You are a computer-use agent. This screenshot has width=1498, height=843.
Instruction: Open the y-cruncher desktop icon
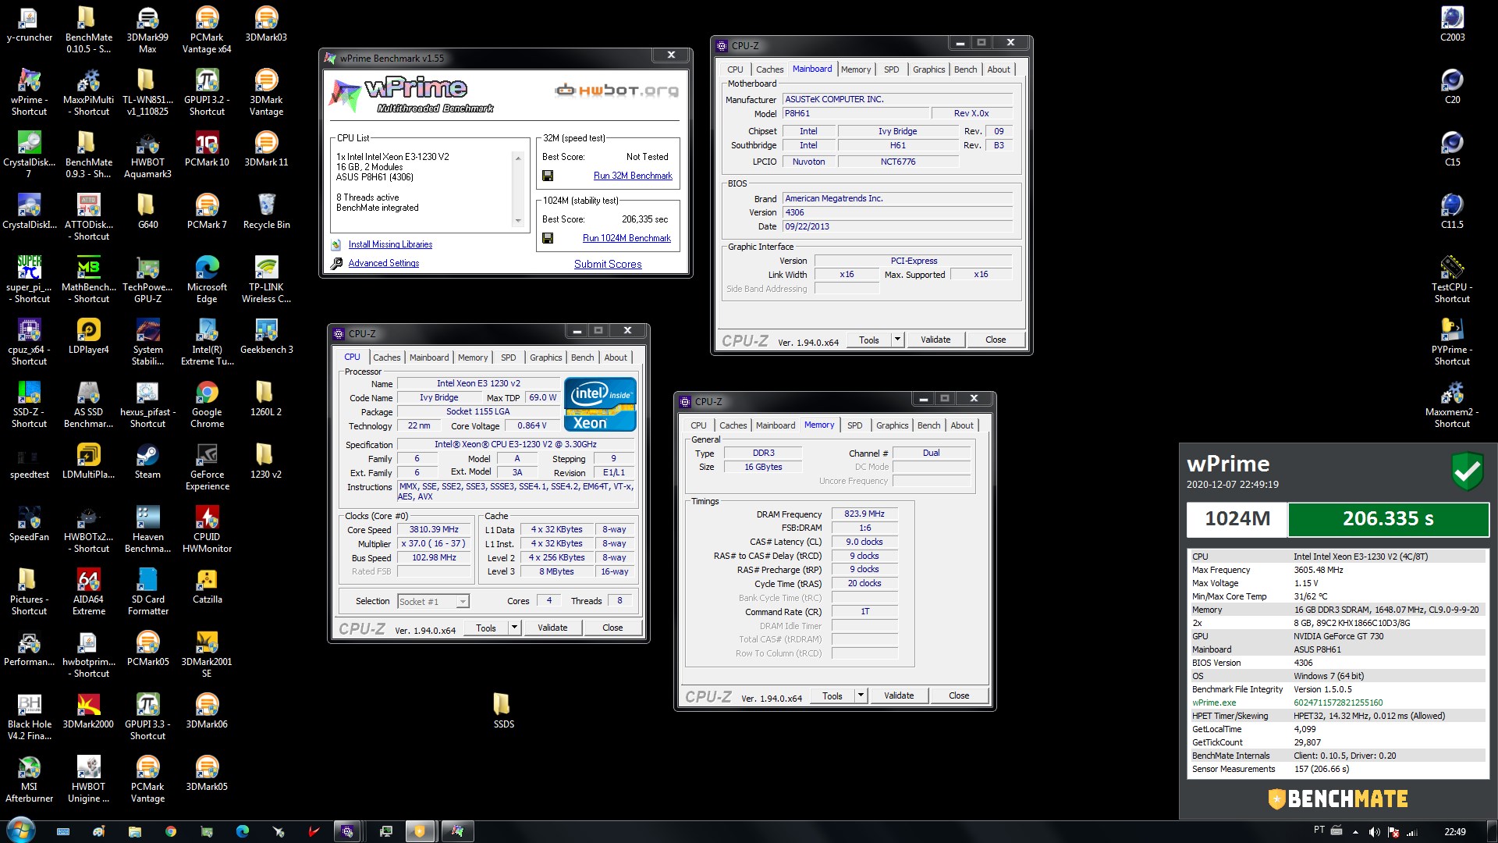pyautogui.click(x=29, y=25)
